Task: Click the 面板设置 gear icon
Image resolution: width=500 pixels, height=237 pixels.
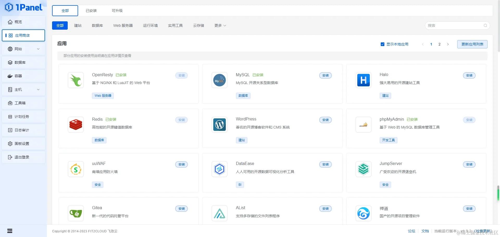Action: pos(10,144)
